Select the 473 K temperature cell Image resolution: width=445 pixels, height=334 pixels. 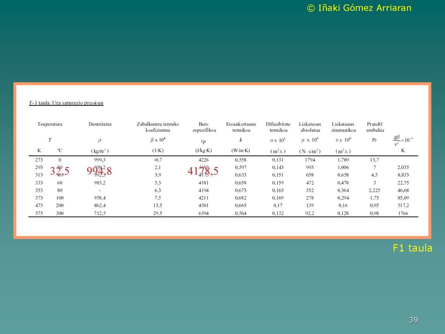pos(39,205)
